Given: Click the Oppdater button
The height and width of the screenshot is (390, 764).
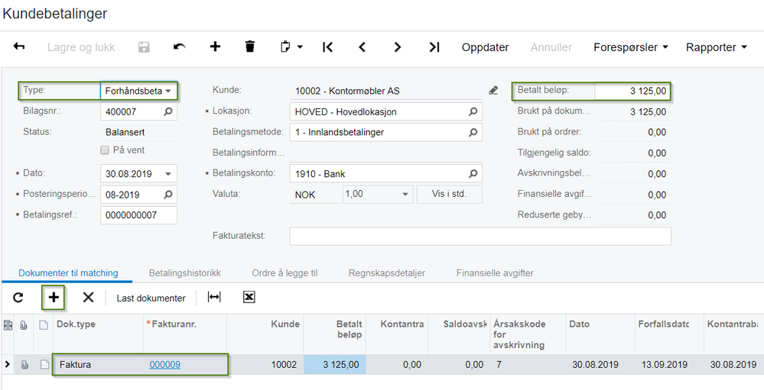Looking at the screenshot, I should 486,47.
